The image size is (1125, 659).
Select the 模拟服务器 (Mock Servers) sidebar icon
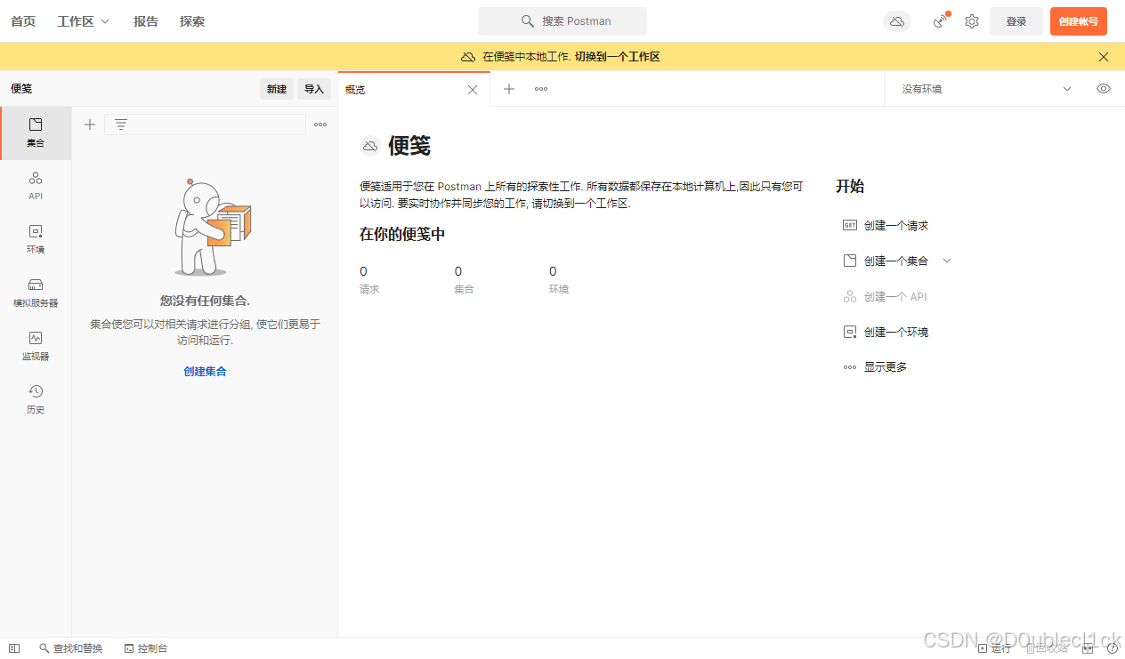click(x=36, y=293)
